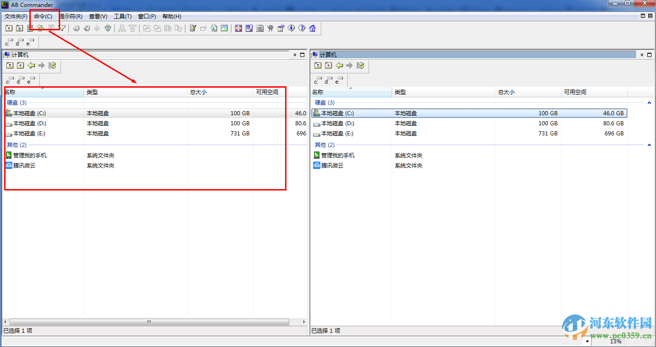Go up one folder in the left panel
The width and height of the screenshot is (656, 347).
(x=9, y=66)
